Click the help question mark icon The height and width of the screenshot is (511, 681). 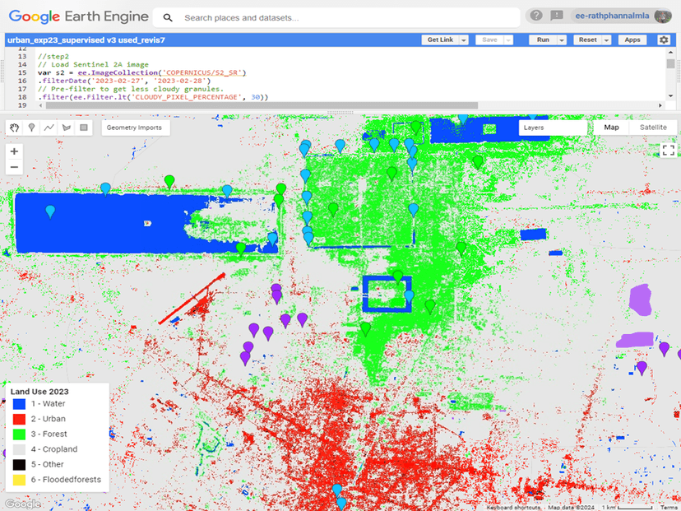[x=536, y=16]
